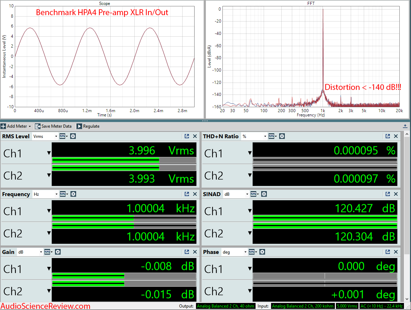Viewport: 411px width, 310px height.
Task: Click scrollbar down arrow in meters panel
Action: [407, 299]
